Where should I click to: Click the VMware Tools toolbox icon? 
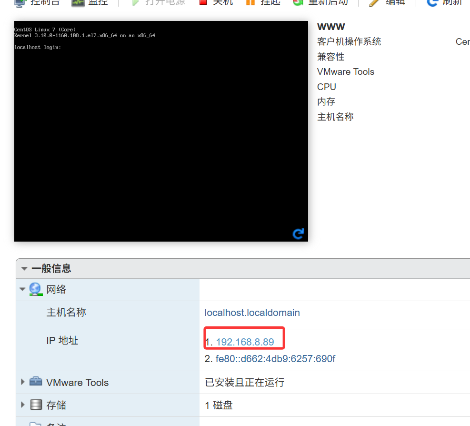[36, 382]
